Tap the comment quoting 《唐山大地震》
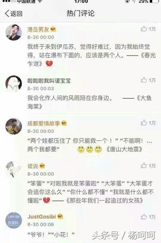Image resolution: width=161 pixels, height=243 pixels. click(x=90, y=145)
